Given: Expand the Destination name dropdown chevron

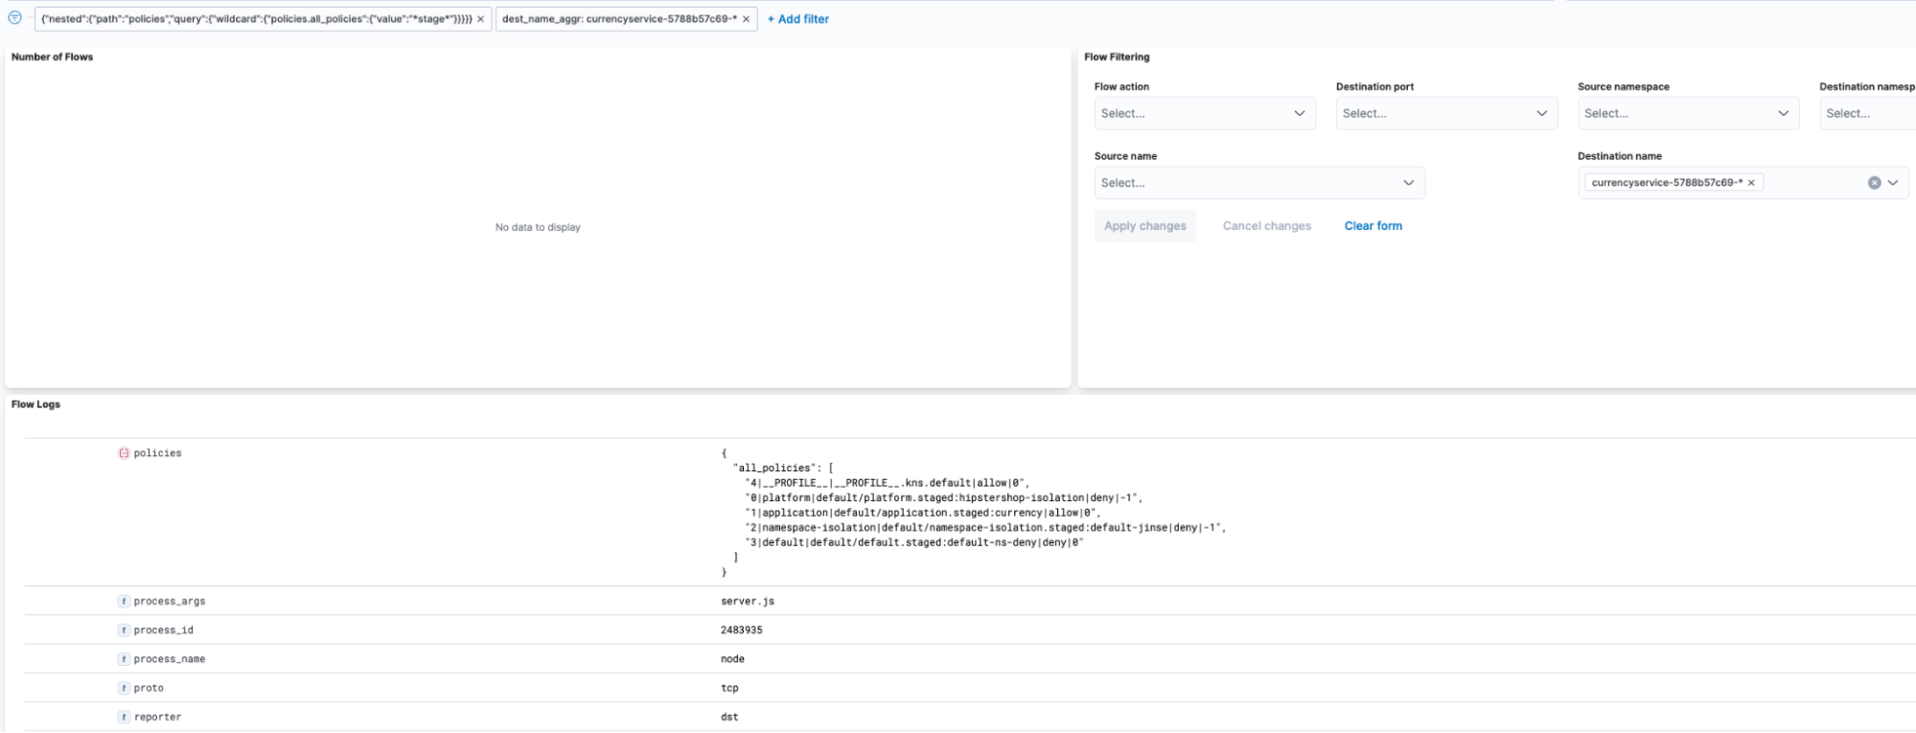Looking at the screenshot, I should tap(1893, 183).
